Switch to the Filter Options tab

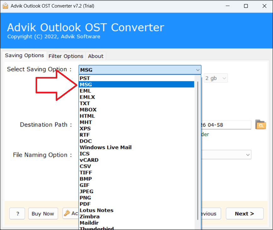(66, 56)
